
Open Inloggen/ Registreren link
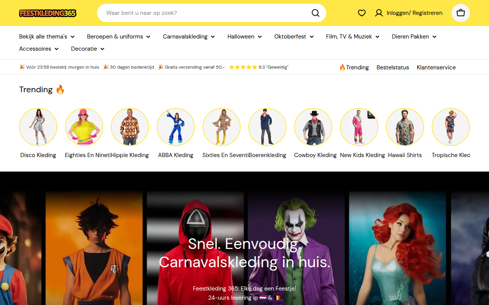(x=415, y=13)
